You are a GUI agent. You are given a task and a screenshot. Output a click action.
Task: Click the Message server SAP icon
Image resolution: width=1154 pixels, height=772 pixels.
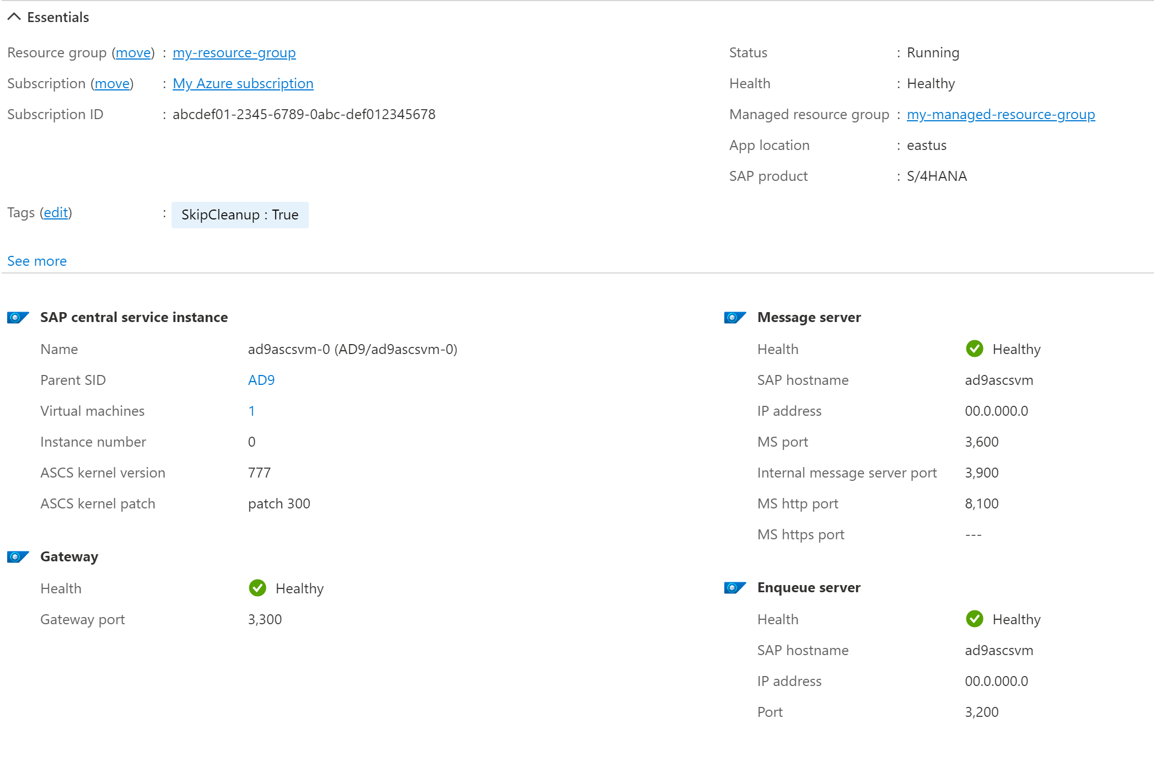(734, 317)
